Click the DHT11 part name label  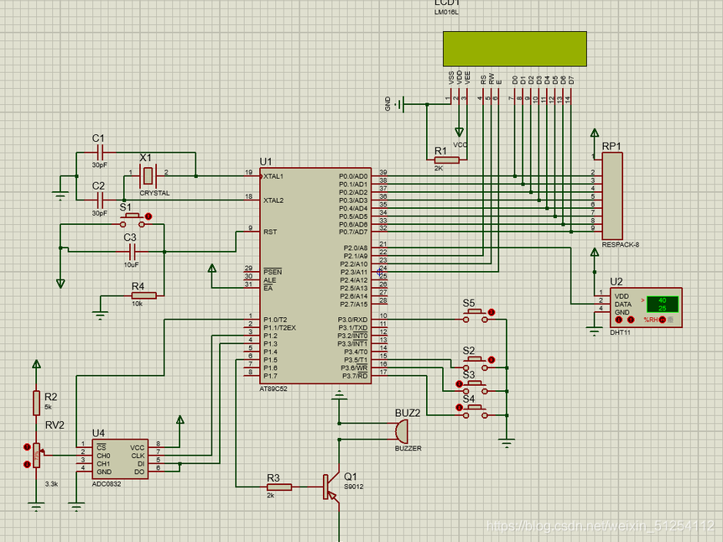[620, 332]
